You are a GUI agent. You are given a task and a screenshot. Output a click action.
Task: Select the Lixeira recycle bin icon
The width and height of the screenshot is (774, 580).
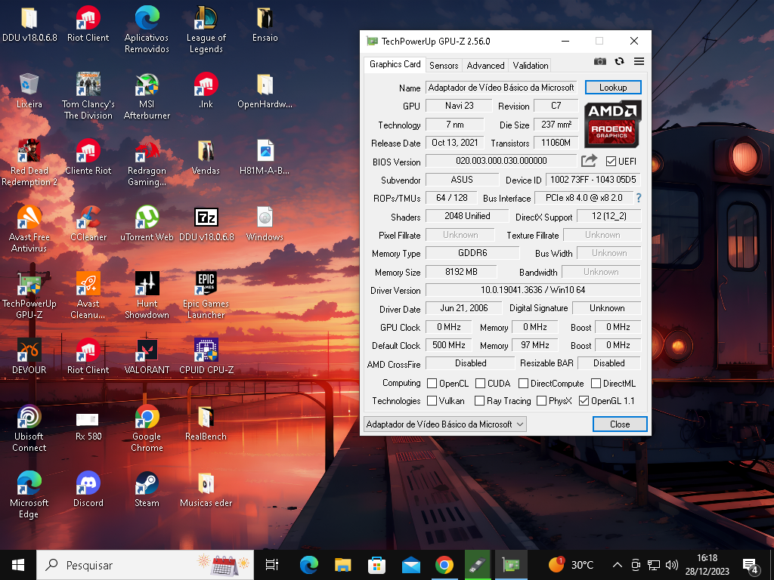pos(29,91)
